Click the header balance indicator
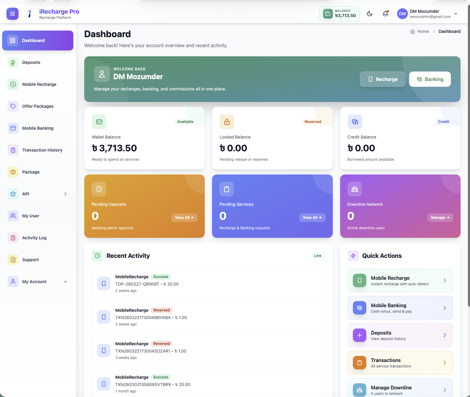 click(x=339, y=14)
